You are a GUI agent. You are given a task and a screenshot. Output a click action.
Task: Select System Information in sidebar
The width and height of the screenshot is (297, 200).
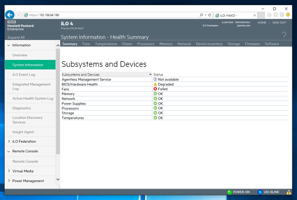[x=30, y=65]
